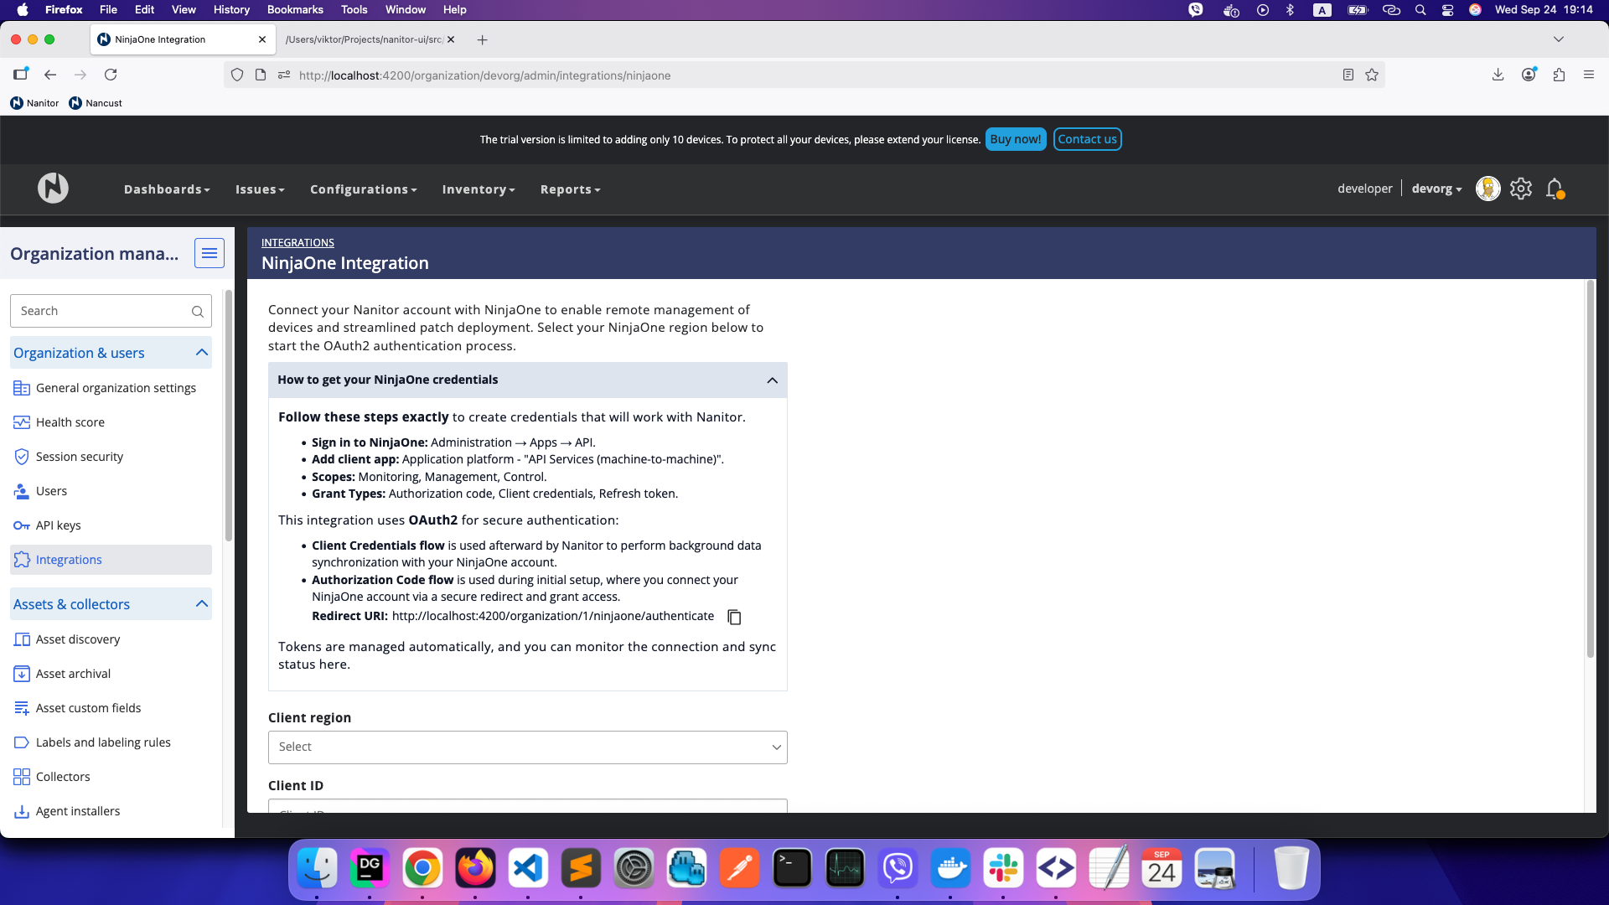This screenshot has width=1609, height=905.
Task: Open the Inventory menu
Action: [478, 190]
